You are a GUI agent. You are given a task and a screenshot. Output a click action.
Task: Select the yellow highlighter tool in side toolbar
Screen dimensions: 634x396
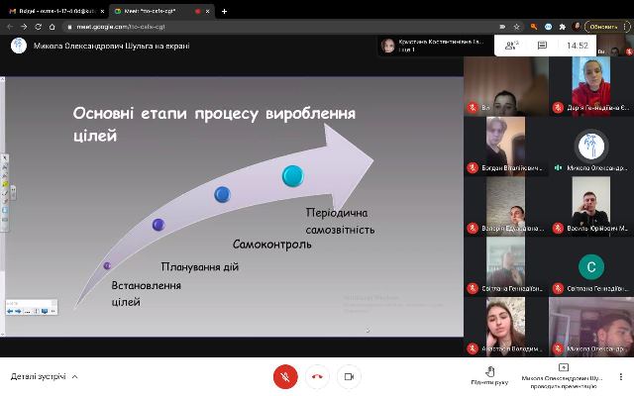pyautogui.click(x=5, y=184)
